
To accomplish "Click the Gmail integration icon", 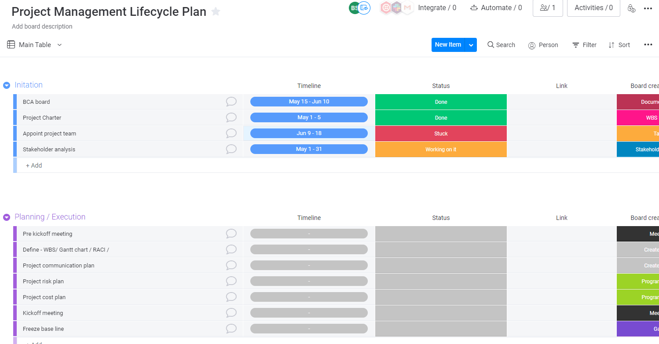I will tap(408, 7).
